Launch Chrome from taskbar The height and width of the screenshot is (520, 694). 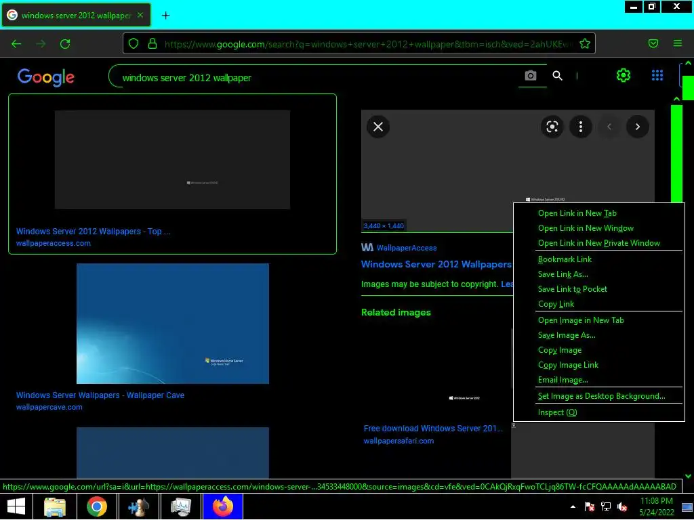click(96, 506)
